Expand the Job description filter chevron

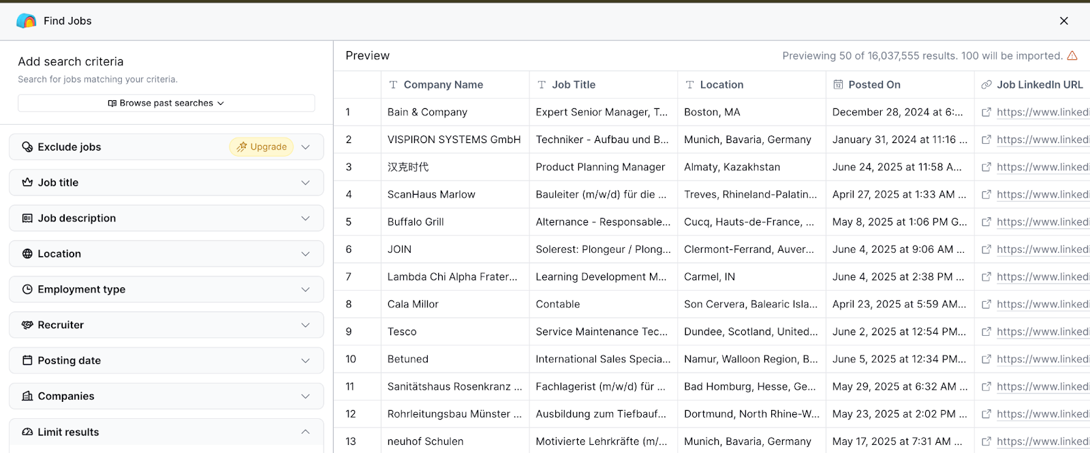point(305,218)
